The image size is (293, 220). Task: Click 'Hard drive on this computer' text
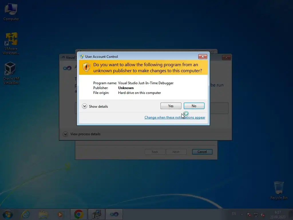pos(139,93)
